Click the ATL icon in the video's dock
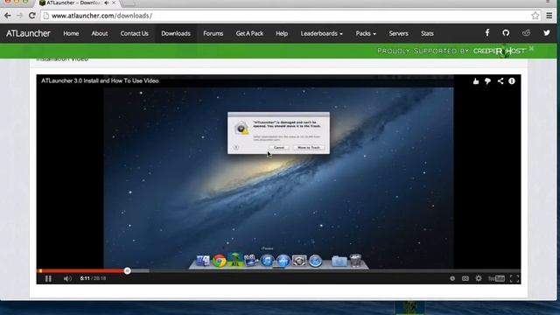Image resolution: width=560 pixels, height=315 pixels. [235, 260]
